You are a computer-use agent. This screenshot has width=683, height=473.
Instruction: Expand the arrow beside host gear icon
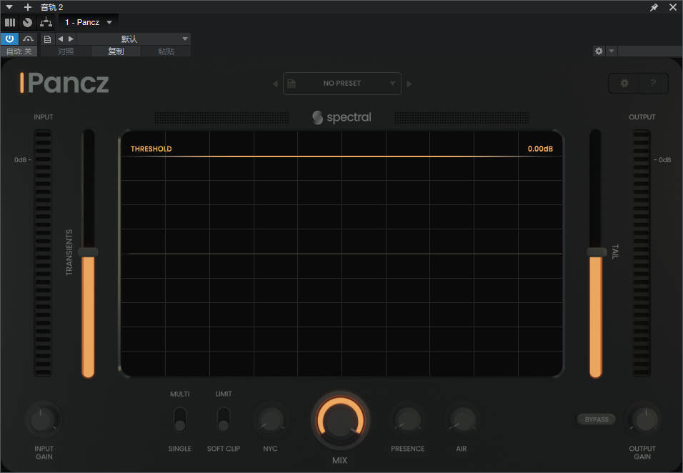point(612,51)
